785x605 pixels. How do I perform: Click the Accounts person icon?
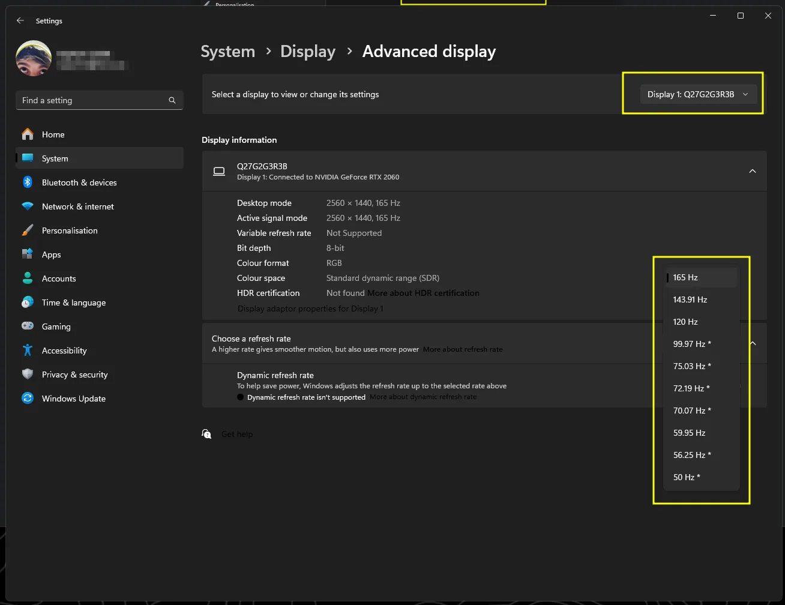[28, 278]
